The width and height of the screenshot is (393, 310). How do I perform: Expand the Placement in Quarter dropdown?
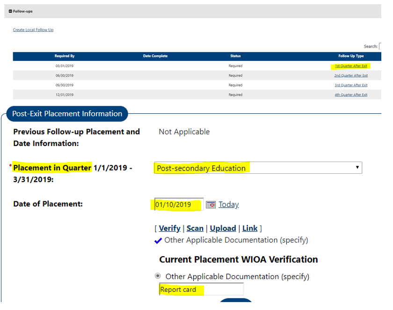258,168
